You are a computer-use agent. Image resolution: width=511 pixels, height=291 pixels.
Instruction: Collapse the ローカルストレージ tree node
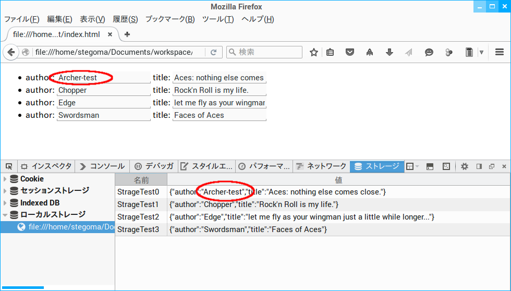5,215
